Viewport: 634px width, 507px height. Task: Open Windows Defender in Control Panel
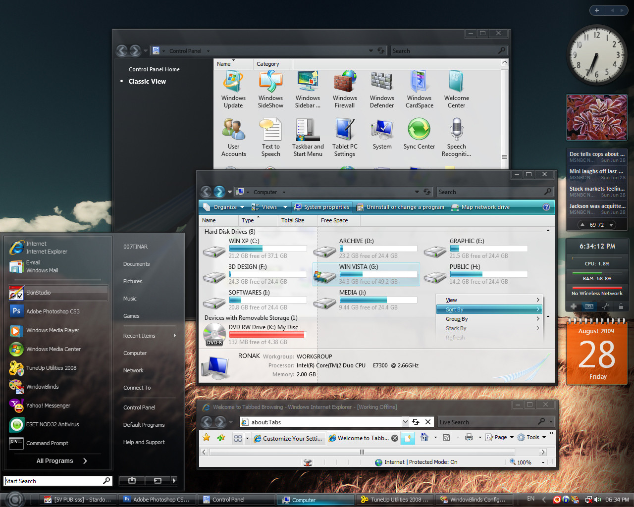pos(382,90)
